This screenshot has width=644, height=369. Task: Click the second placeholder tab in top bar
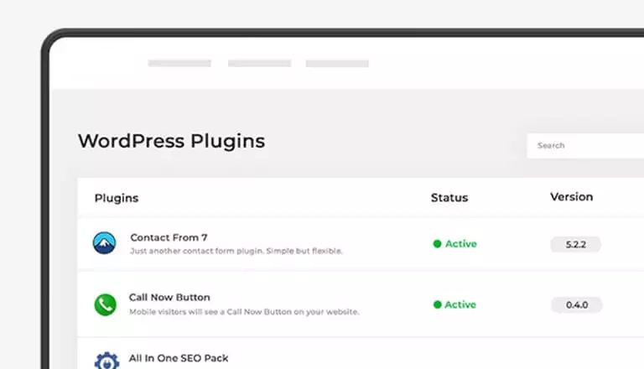260,63
